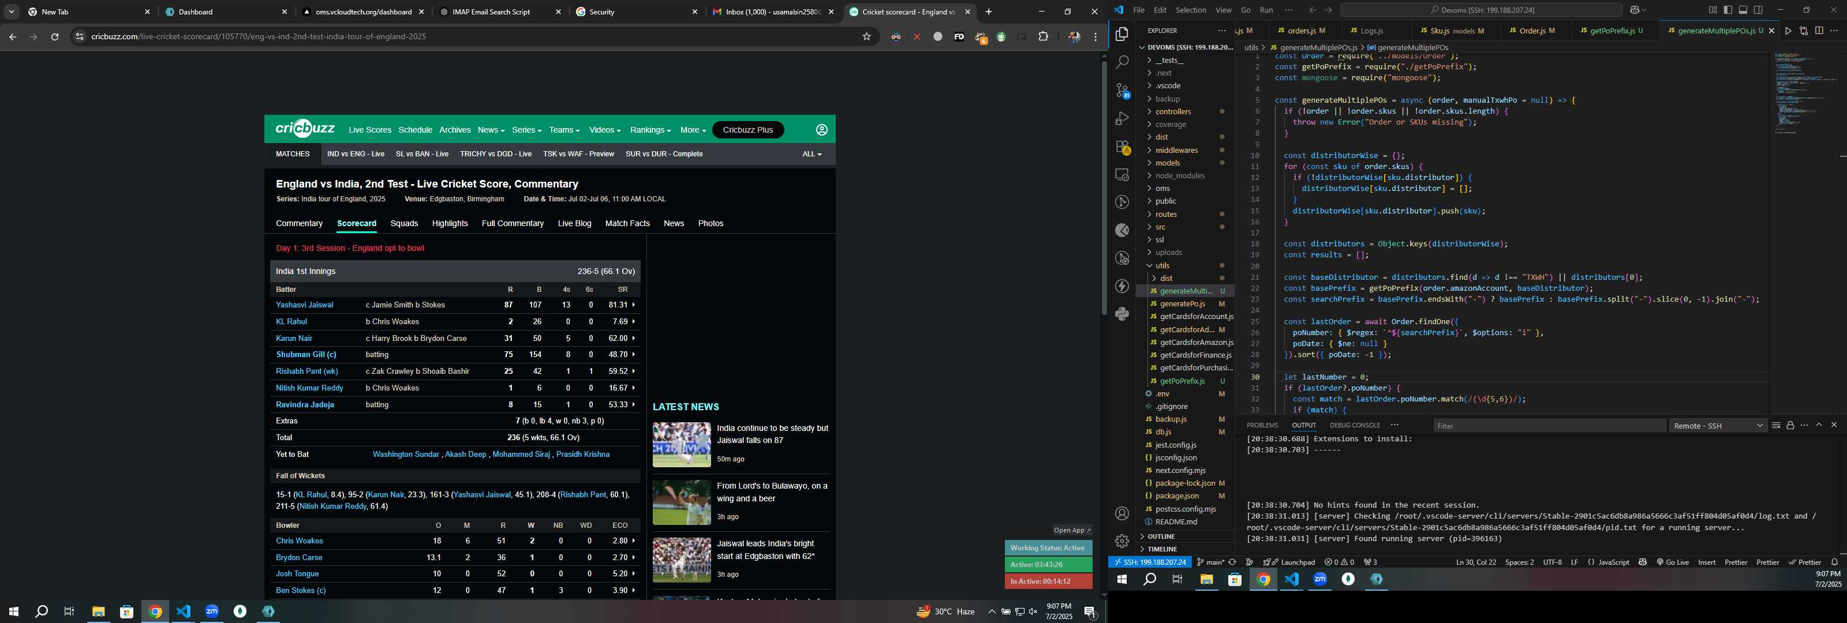This screenshot has width=1847, height=623.
Task: Toggle output auto-scroll lock icon
Action: click(1790, 425)
